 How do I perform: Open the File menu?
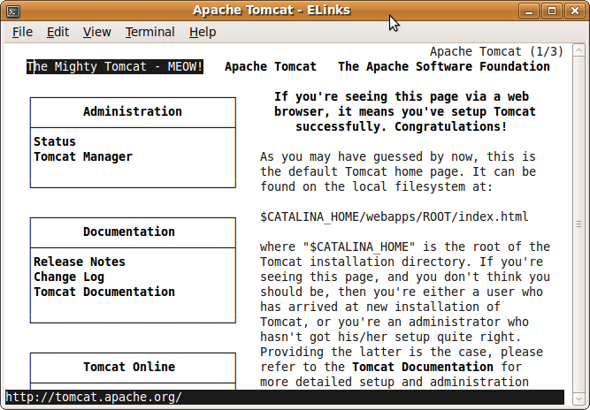coord(22,32)
